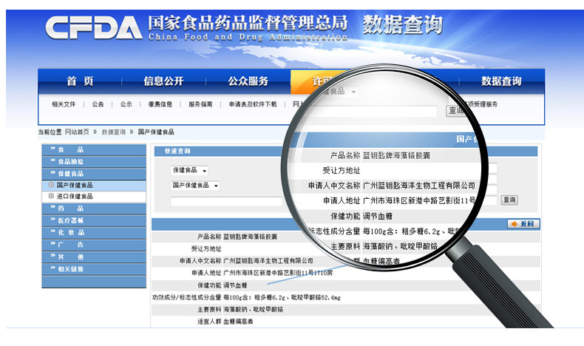Click the 调节血糖 value in the table

tap(235, 285)
